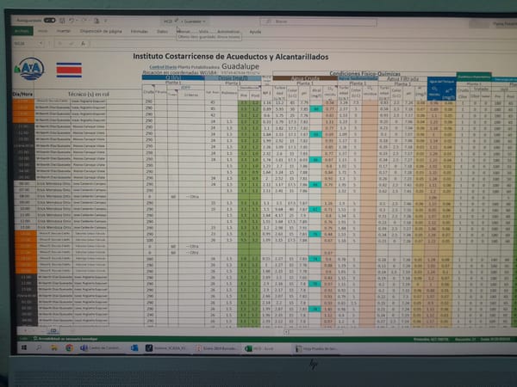Click the Undo arrow icon
Screen dimensions: 517x387
pyautogui.click(x=72, y=21)
